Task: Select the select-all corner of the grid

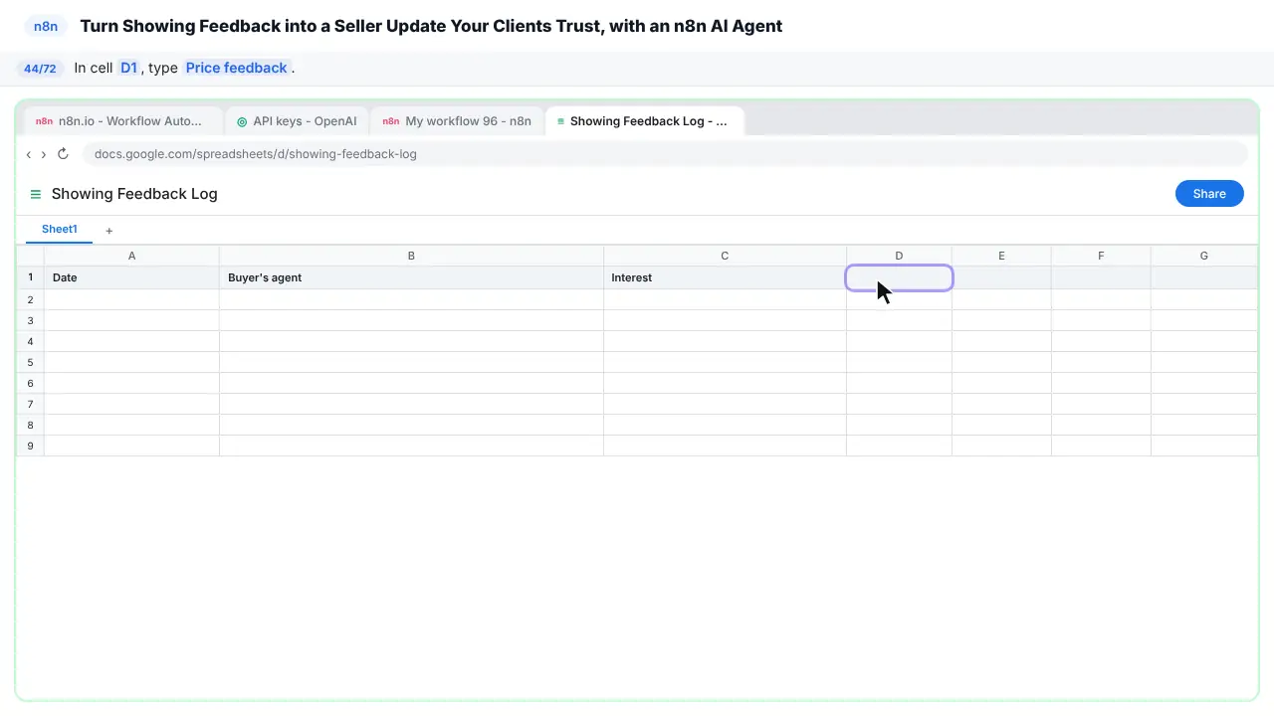Action: coord(30,256)
